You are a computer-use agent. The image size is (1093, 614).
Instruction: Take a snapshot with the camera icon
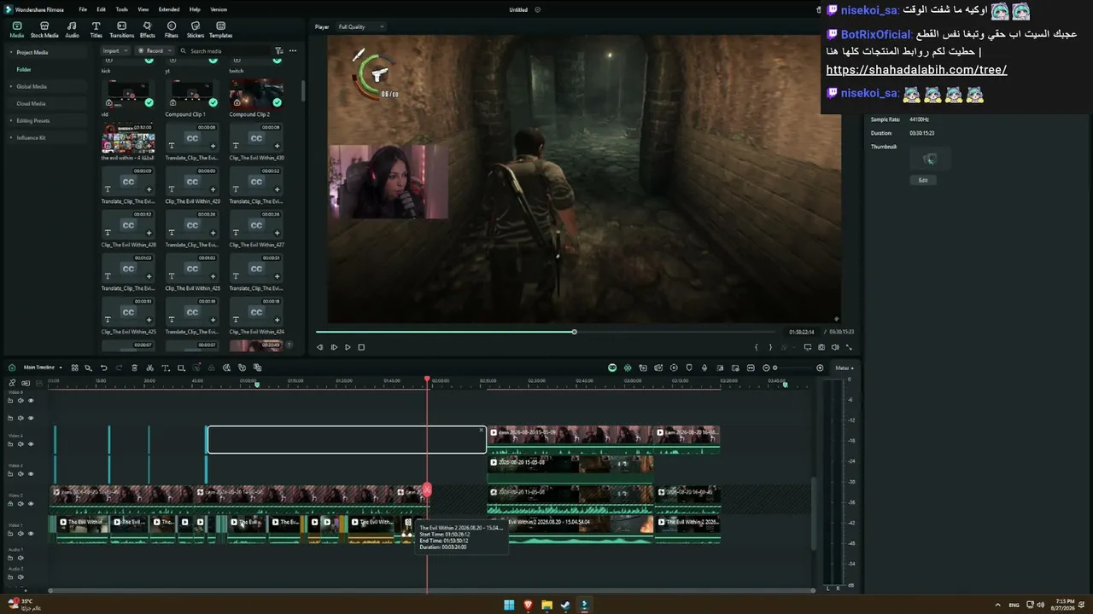pyautogui.click(x=821, y=347)
